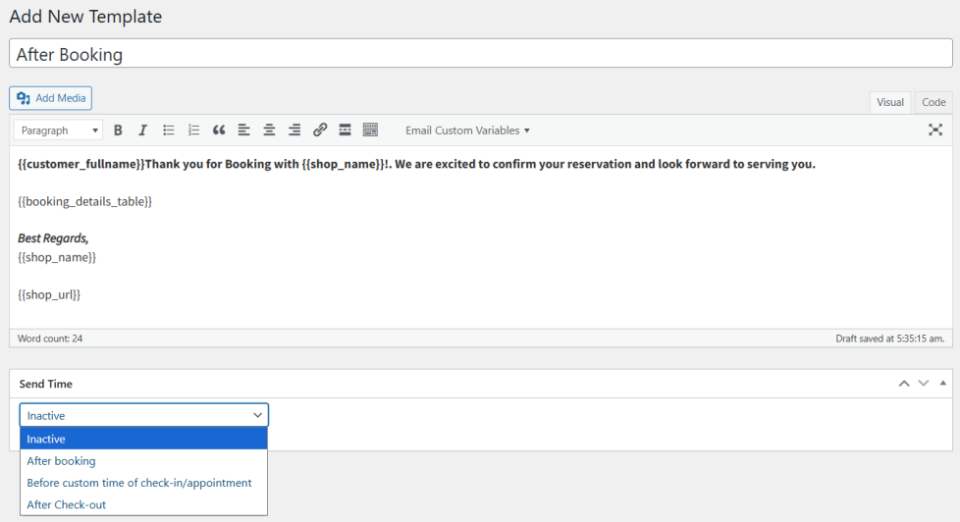This screenshot has width=960, height=522.
Task: Insert a numbered list
Action: (193, 130)
